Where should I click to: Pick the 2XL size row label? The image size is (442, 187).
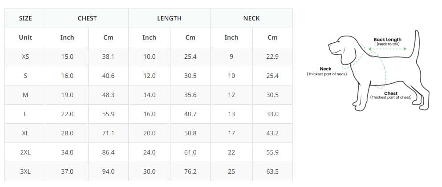click(x=25, y=152)
